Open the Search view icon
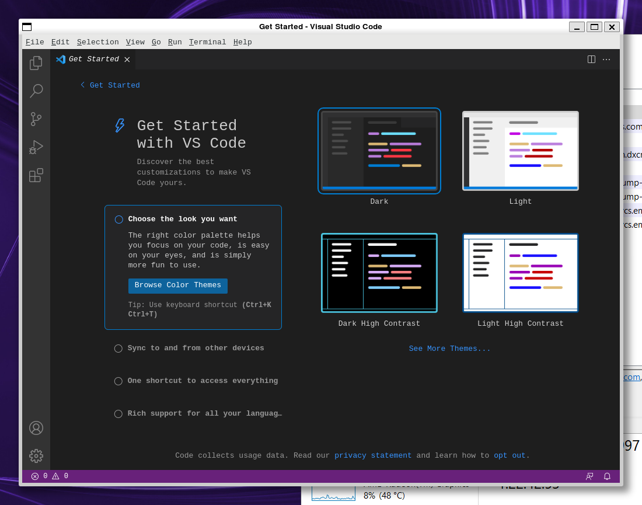 36,90
